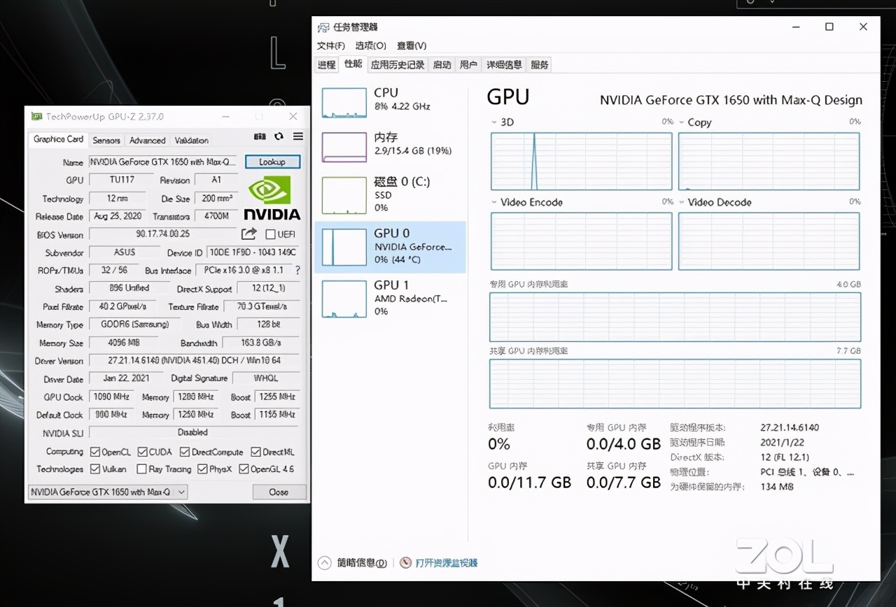
Task: Switch to 应用历史记录 tab
Action: click(x=398, y=65)
